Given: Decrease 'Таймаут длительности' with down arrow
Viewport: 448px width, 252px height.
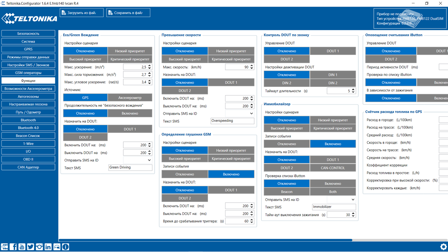Looking at the screenshot, I should 353,92.
